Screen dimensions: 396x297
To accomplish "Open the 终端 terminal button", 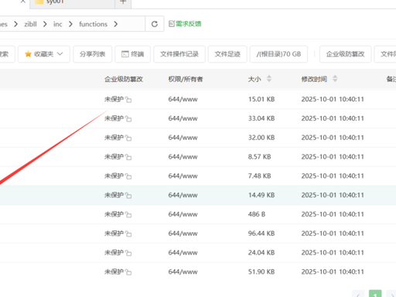I will tap(132, 54).
